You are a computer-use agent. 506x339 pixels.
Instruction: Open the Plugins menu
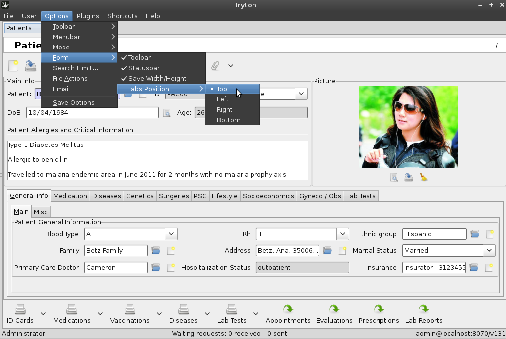coord(88,16)
